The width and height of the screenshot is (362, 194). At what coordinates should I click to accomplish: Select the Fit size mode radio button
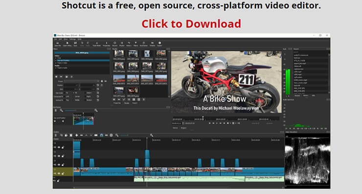click(65, 93)
